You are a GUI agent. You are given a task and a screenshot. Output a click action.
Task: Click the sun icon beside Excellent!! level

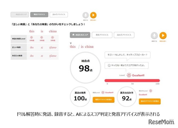point(129,75)
